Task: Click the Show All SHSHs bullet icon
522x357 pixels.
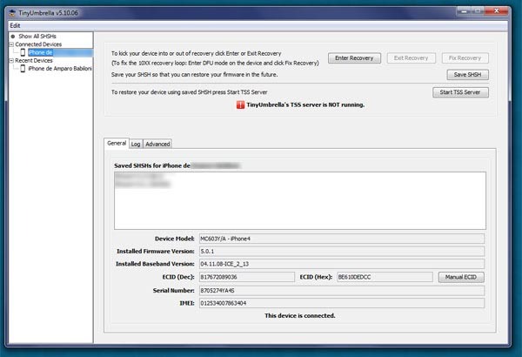Action: coord(13,36)
